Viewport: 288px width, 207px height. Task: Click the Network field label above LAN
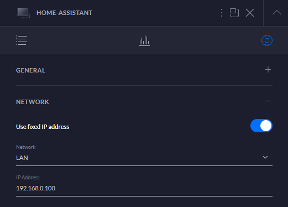(26, 147)
